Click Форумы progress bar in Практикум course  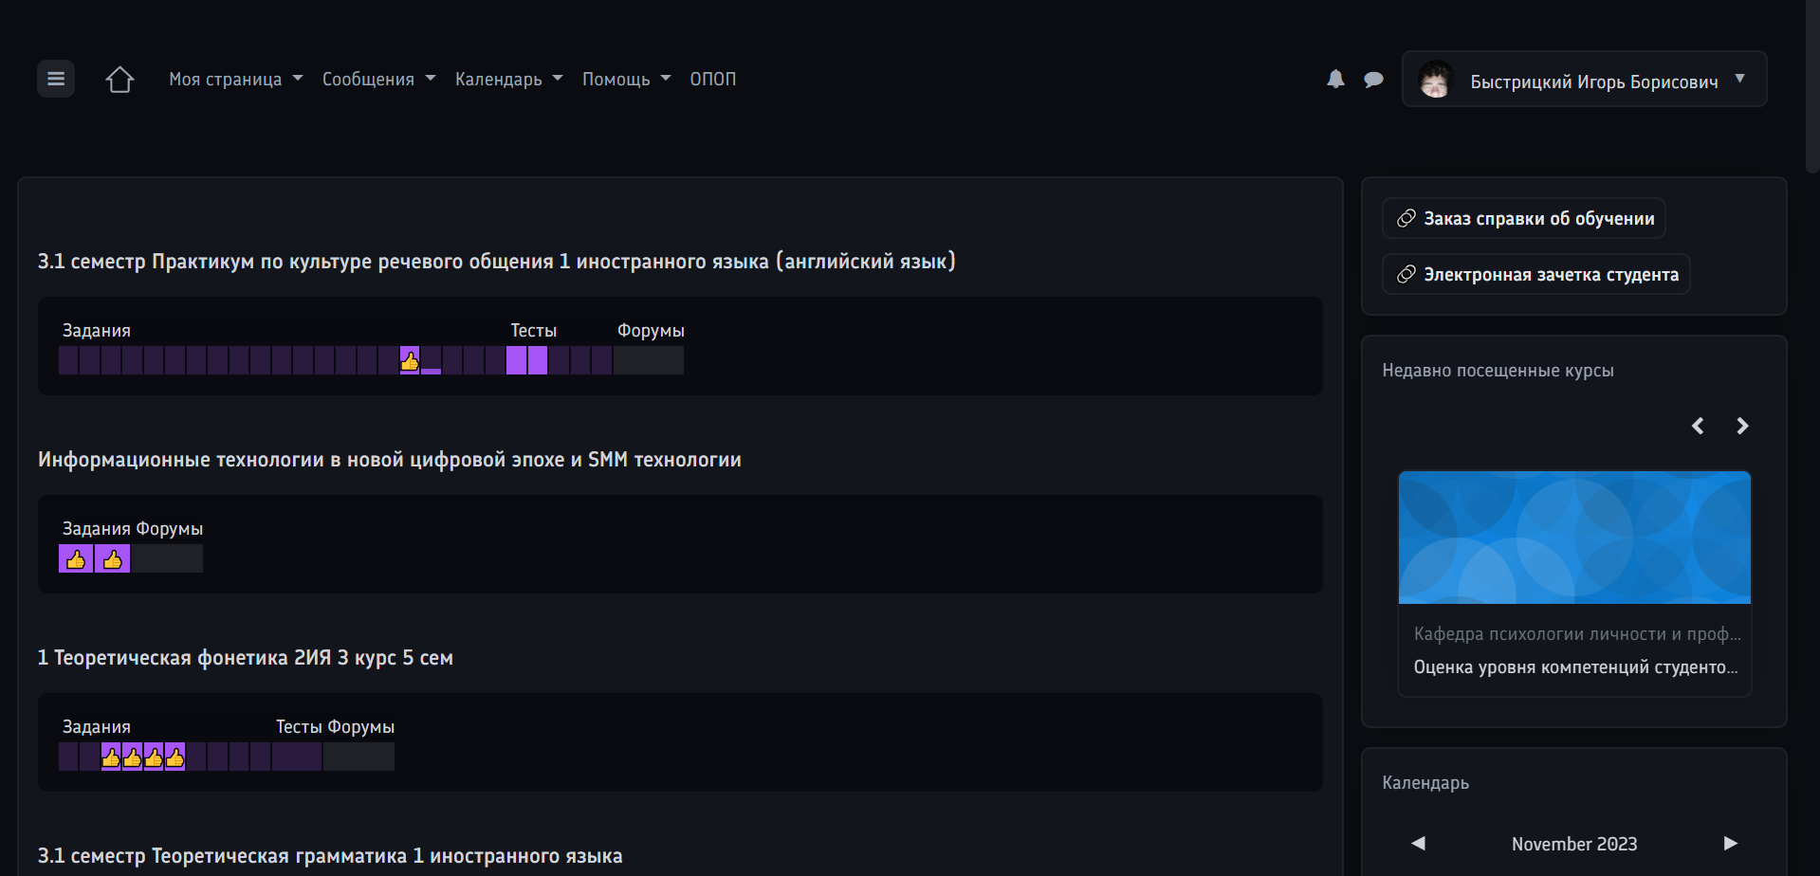[649, 360]
